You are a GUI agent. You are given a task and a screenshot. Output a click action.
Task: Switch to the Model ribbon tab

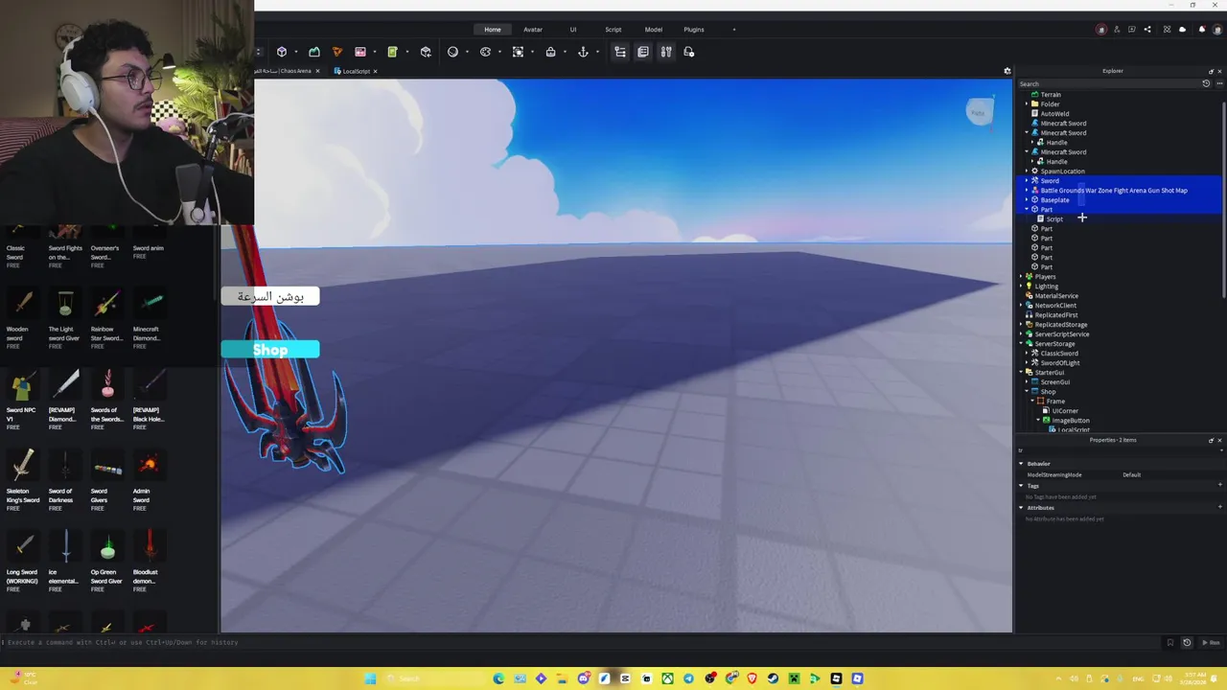click(654, 30)
